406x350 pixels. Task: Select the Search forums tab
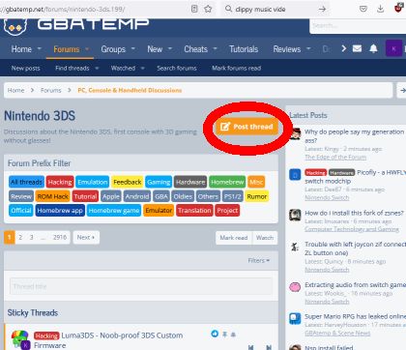click(x=177, y=68)
